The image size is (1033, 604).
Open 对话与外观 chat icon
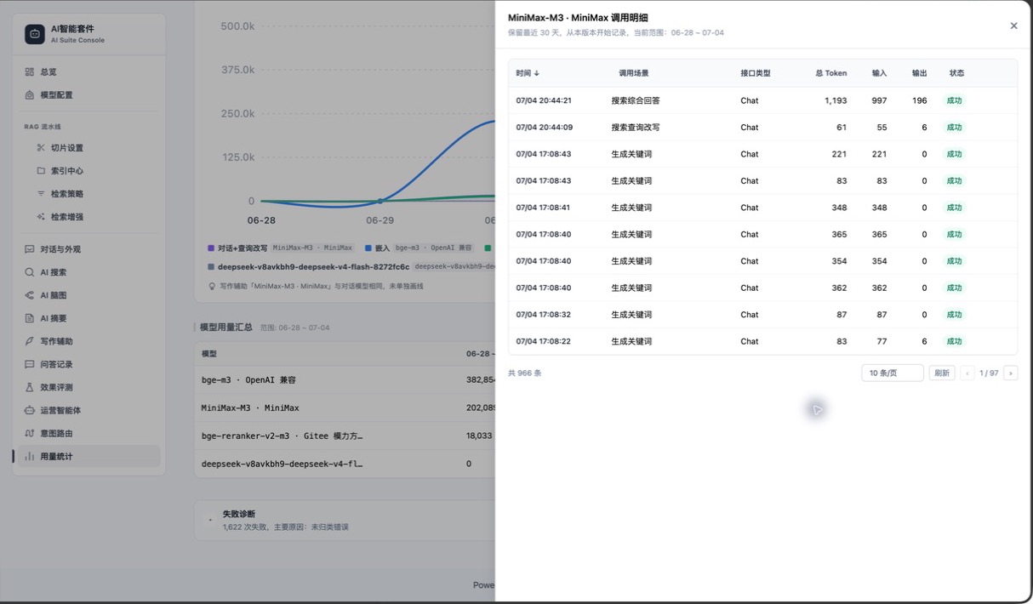(x=30, y=249)
